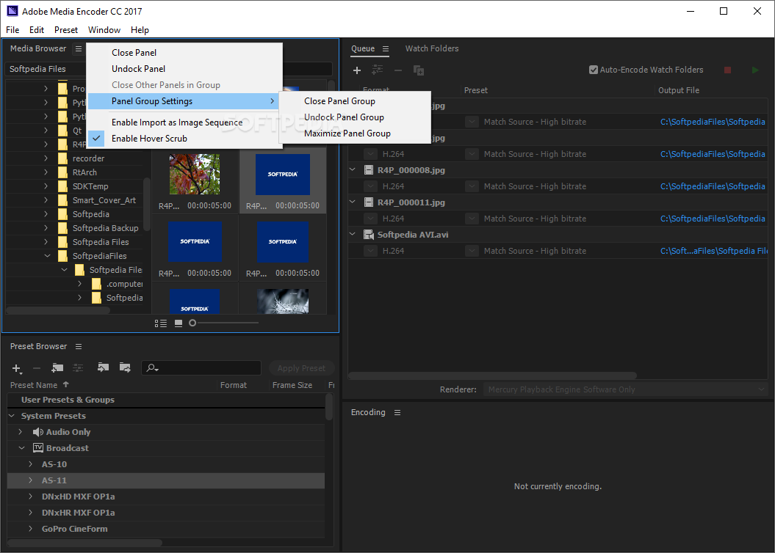Expand the Audio Only preset group
Image resolution: width=775 pixels, height=553 pixels.
coord(21,432)
